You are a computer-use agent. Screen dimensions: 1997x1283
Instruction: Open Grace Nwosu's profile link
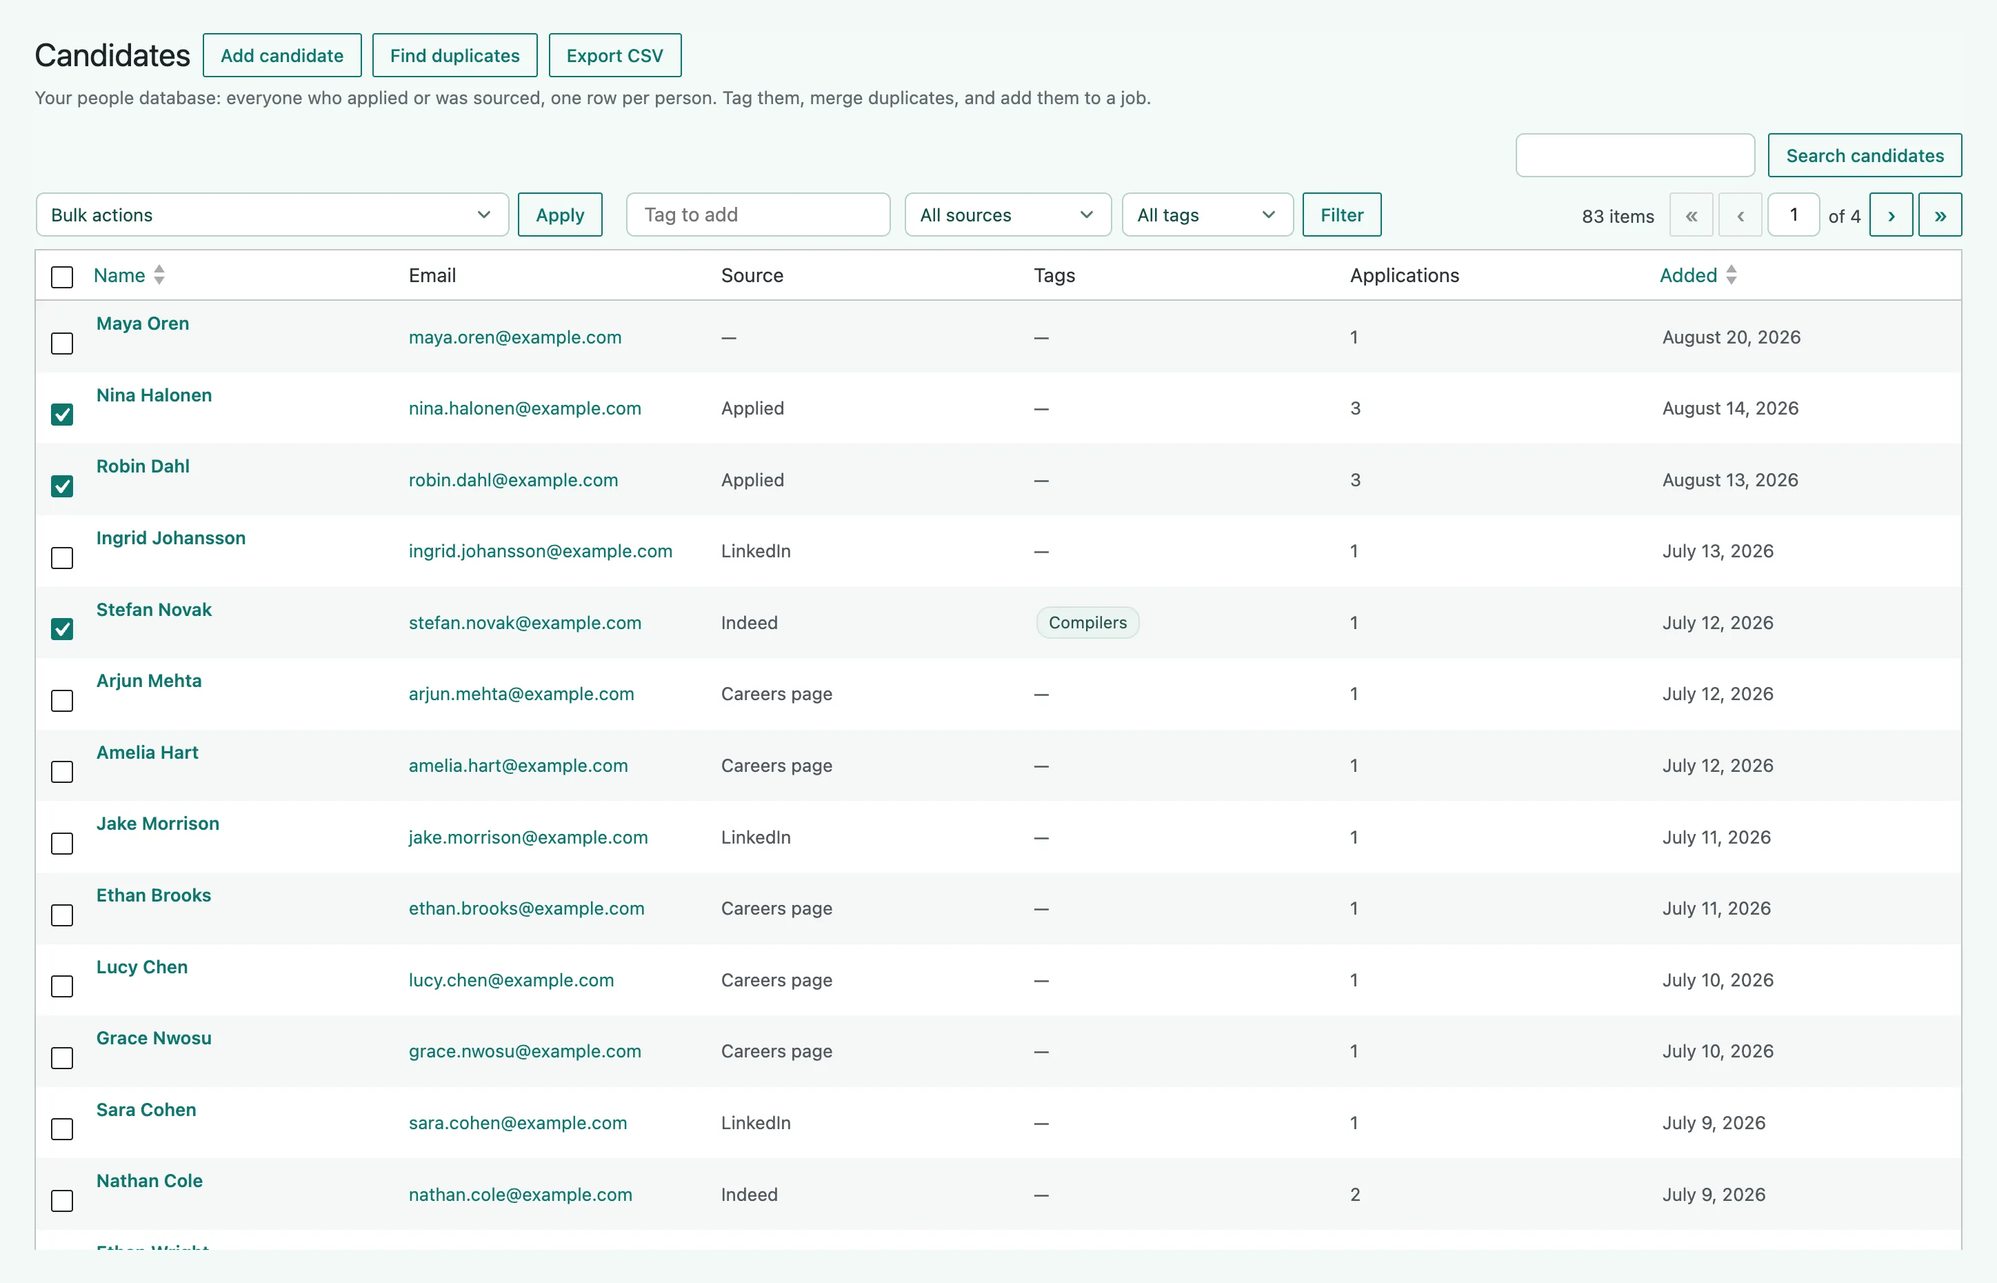[x=154, y=1038]
